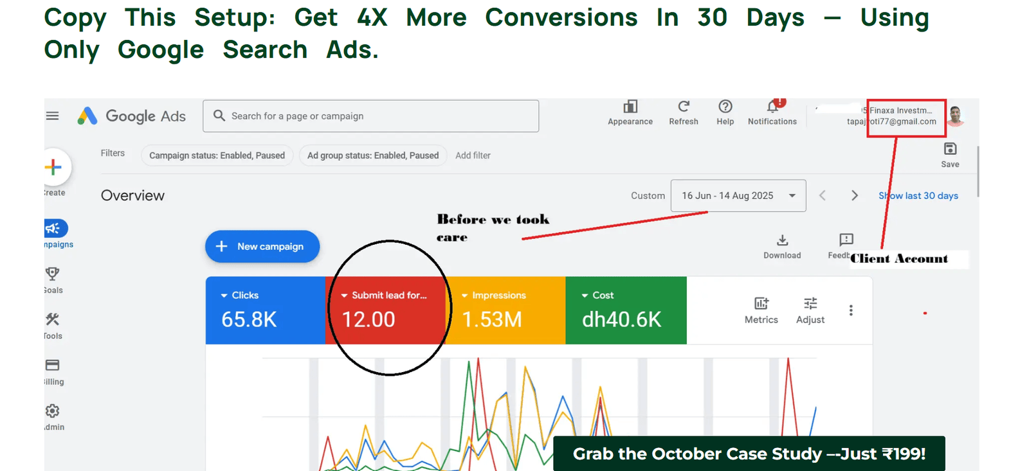
Task: Click the Google Ads logo
Action: 132,116
